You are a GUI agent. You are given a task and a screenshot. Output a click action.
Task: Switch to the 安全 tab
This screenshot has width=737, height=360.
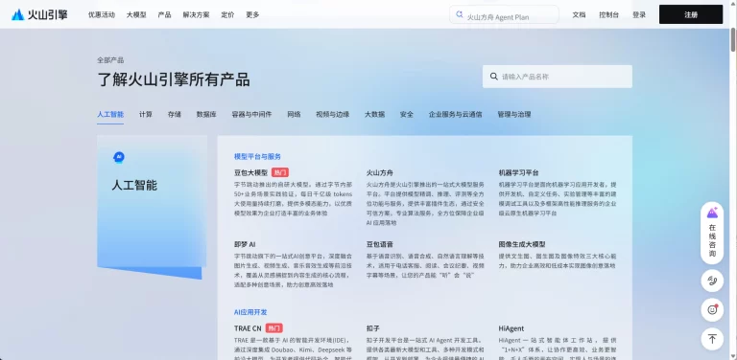(x=407, y=114)
